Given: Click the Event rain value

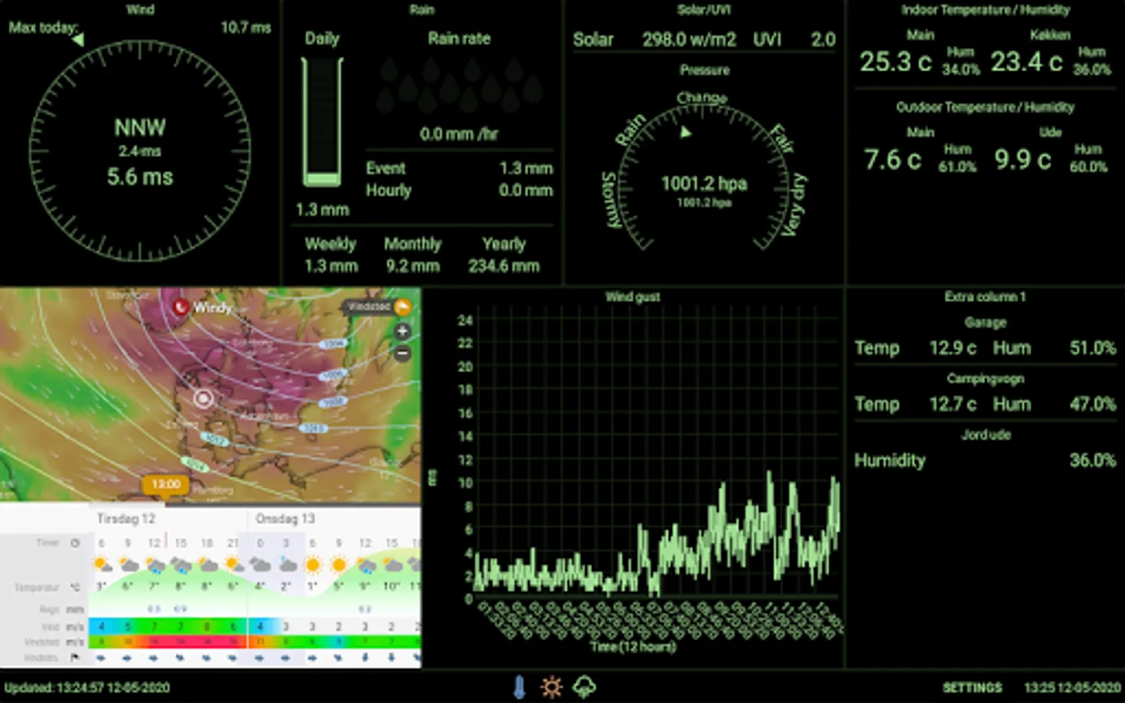Looking at the screenshot, I should coord(526,168).
